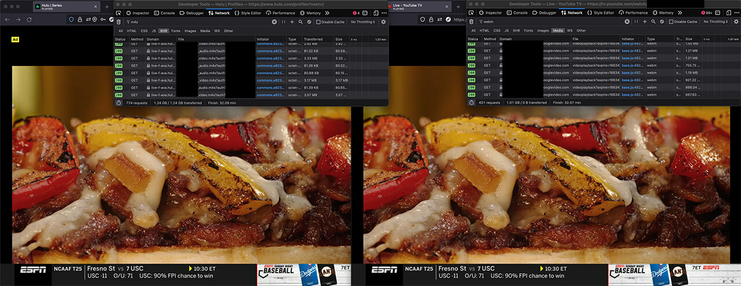Click the webm filter field in YouTube TV DevTools
Image resolution: width=741 pixels, height=286 pixels.
tap(551, 22)
